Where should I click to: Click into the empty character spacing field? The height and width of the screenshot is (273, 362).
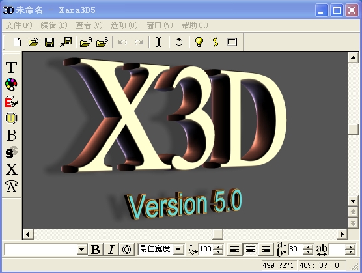(x=337, y=250)
